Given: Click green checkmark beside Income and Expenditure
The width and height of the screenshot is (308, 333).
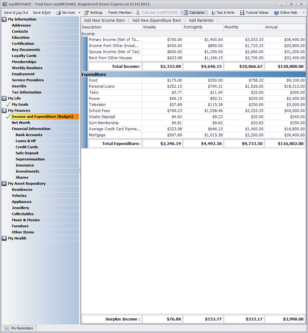Looking at the screenshot, I should coord(8,117).
